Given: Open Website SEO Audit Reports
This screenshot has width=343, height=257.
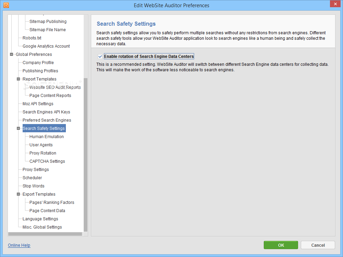Looking at the screenshot, I should pos(55,87).
